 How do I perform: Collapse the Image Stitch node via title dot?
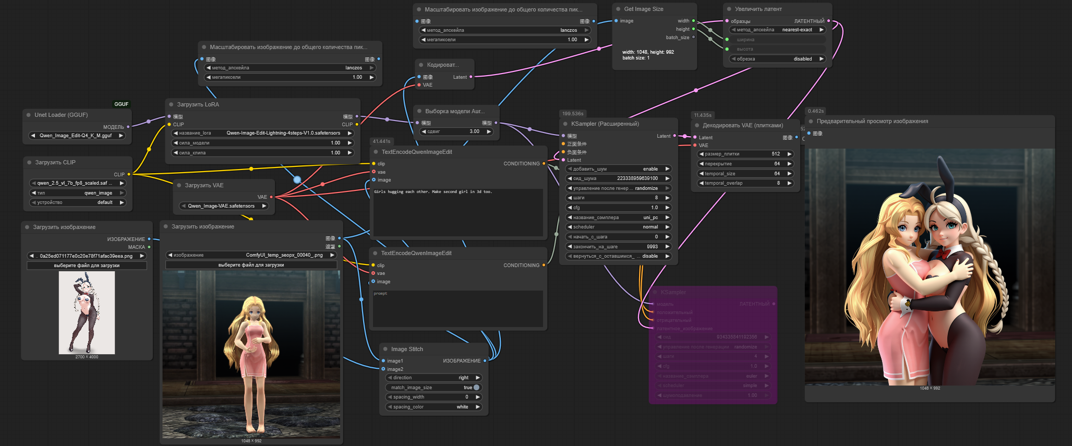pyautogui.click(x=386, y=349)
